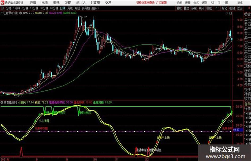
Task: Click the 标记 mark button
Action: pyautogui.click(x=224, y=8)
